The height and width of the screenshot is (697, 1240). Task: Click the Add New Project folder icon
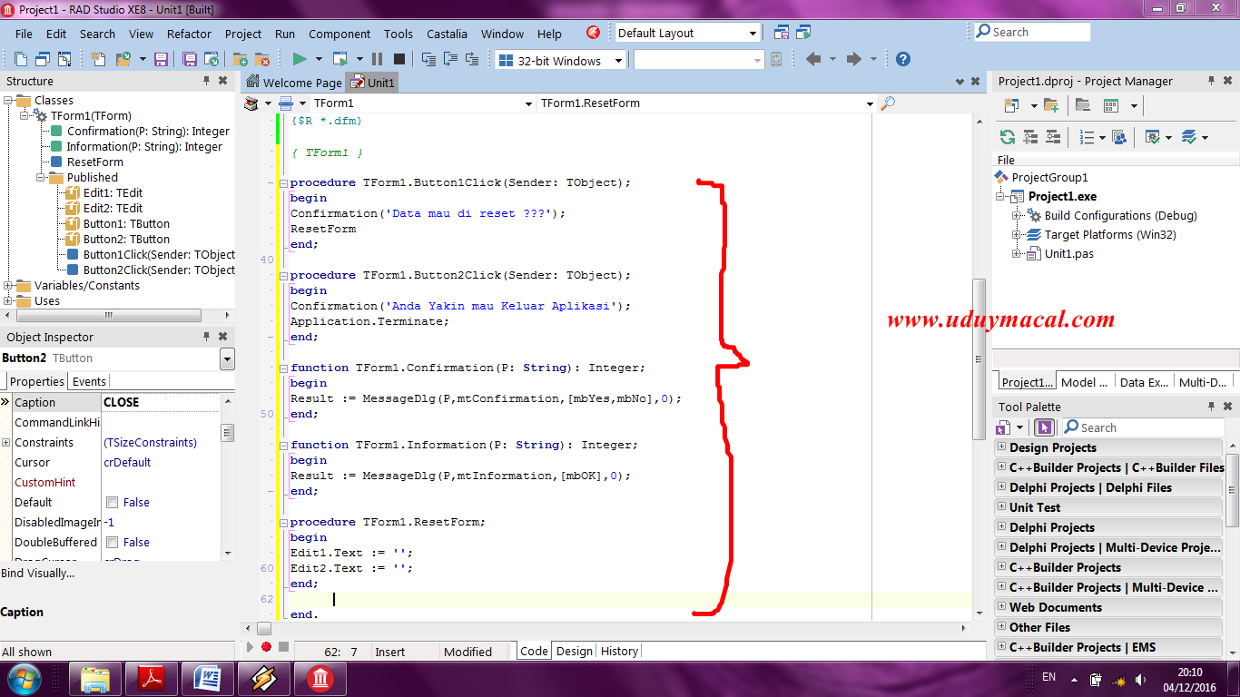click(x=1051, y=106)
